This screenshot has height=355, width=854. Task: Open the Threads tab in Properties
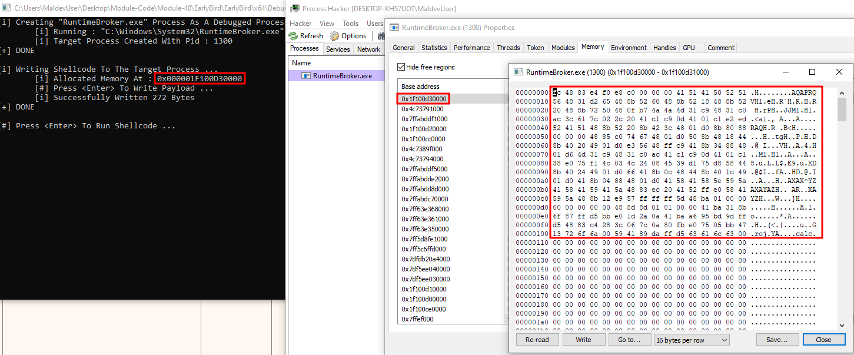509,48
